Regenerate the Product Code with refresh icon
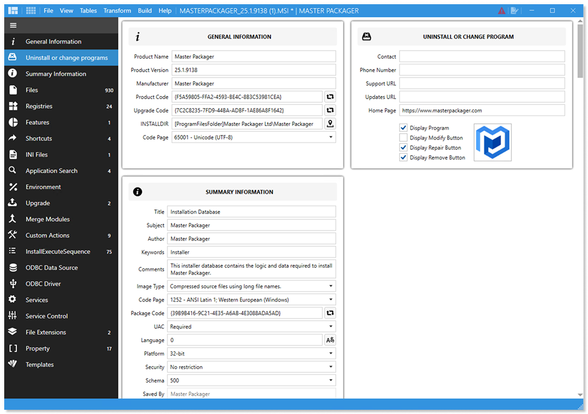 point(330,97)
